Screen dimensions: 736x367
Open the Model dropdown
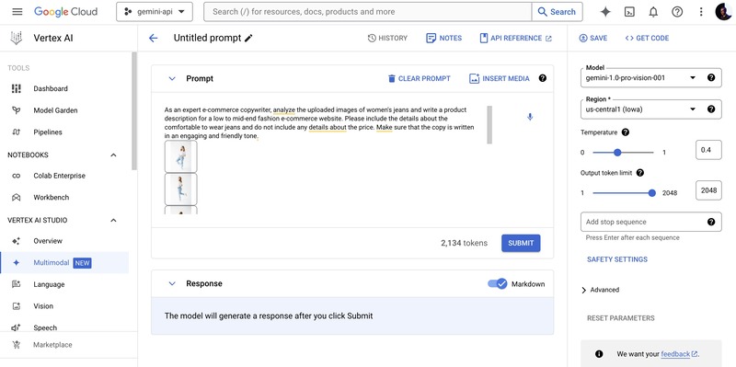651,77
